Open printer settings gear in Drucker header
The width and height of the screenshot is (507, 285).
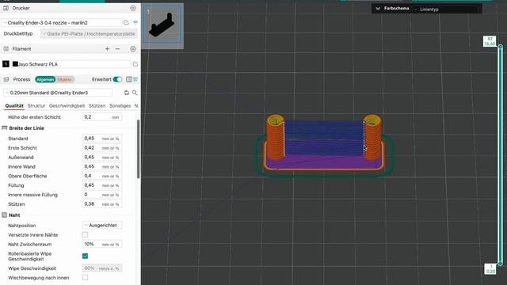[x=133, y=8]
